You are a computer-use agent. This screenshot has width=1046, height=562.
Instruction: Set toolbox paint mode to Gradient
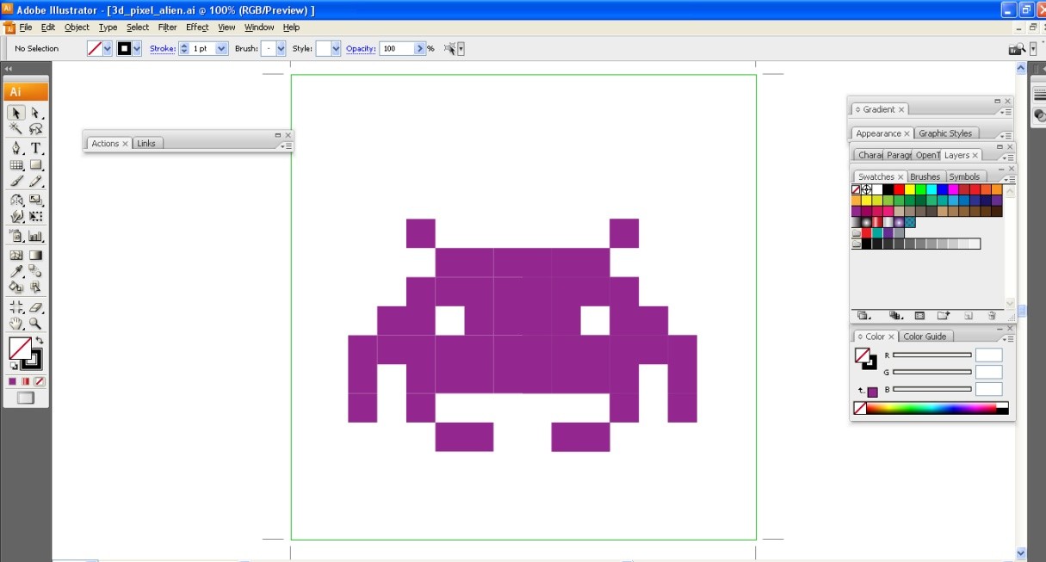26,381
